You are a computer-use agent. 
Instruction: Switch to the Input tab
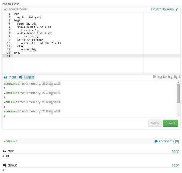point(10,77)
